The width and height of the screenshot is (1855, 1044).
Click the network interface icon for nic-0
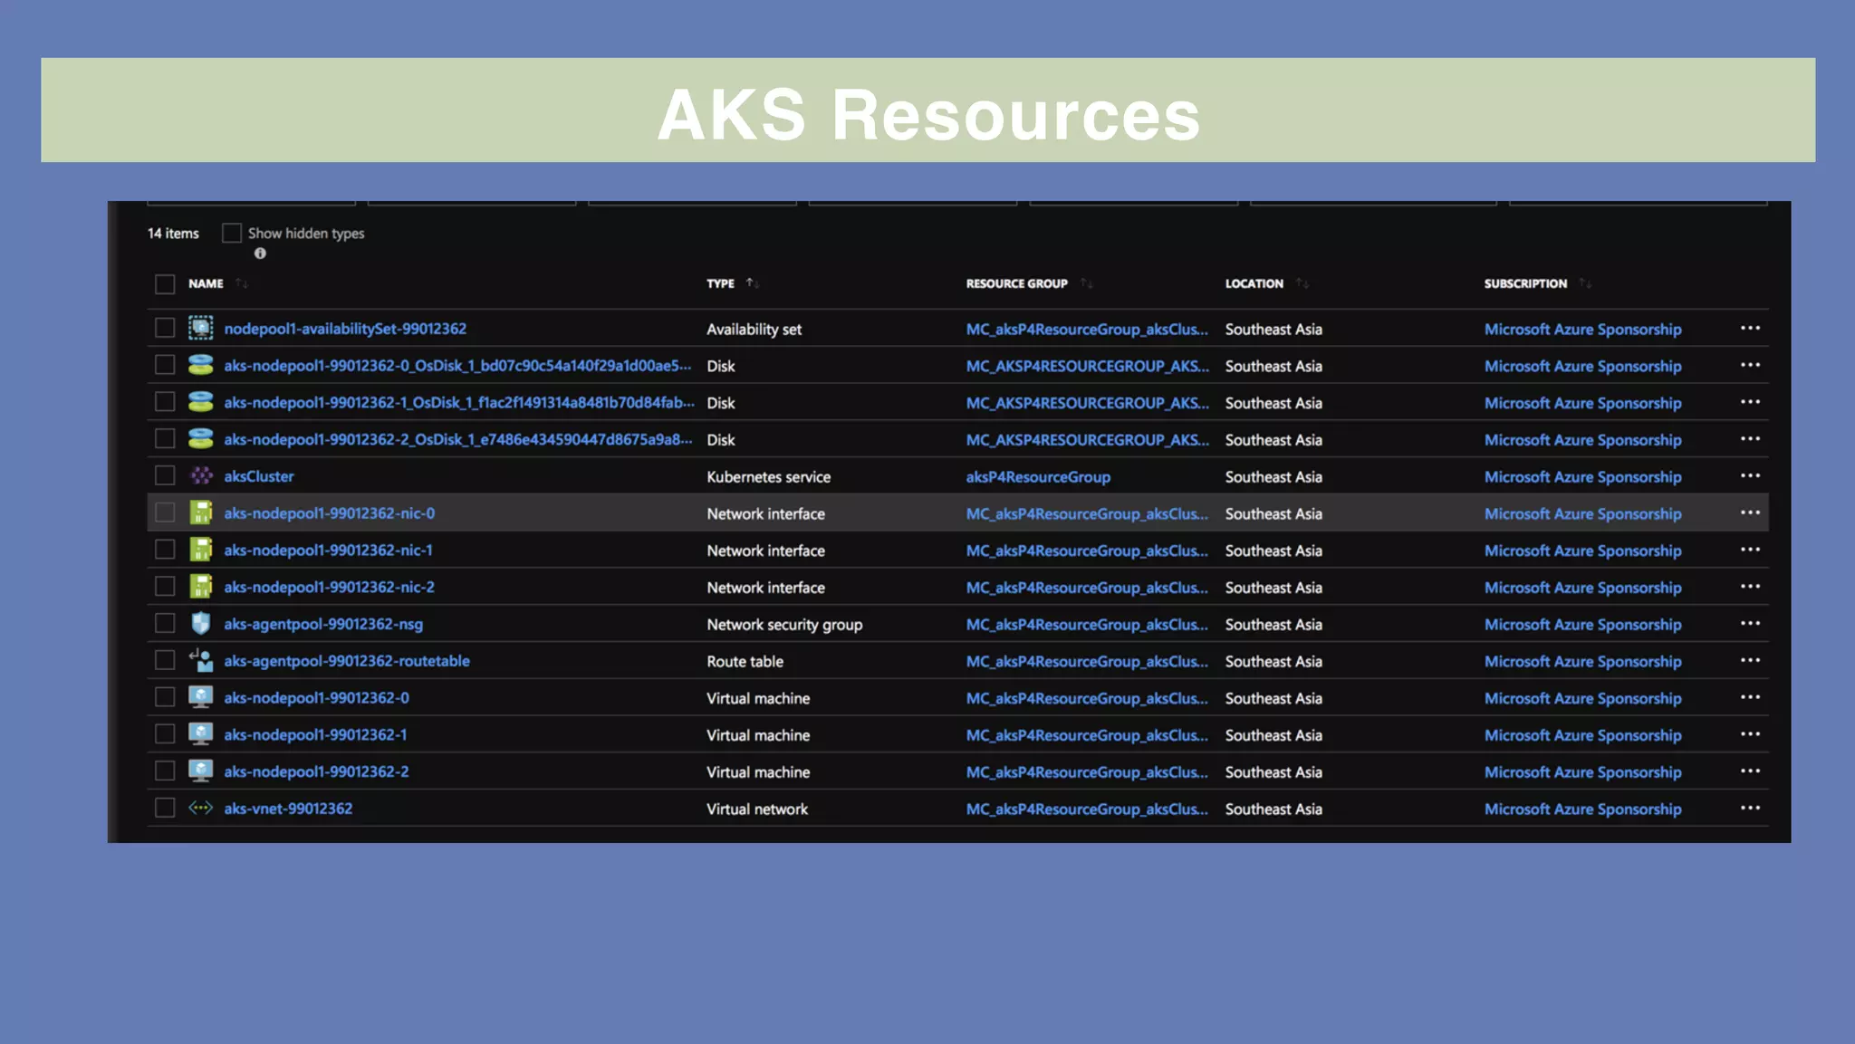200,512
